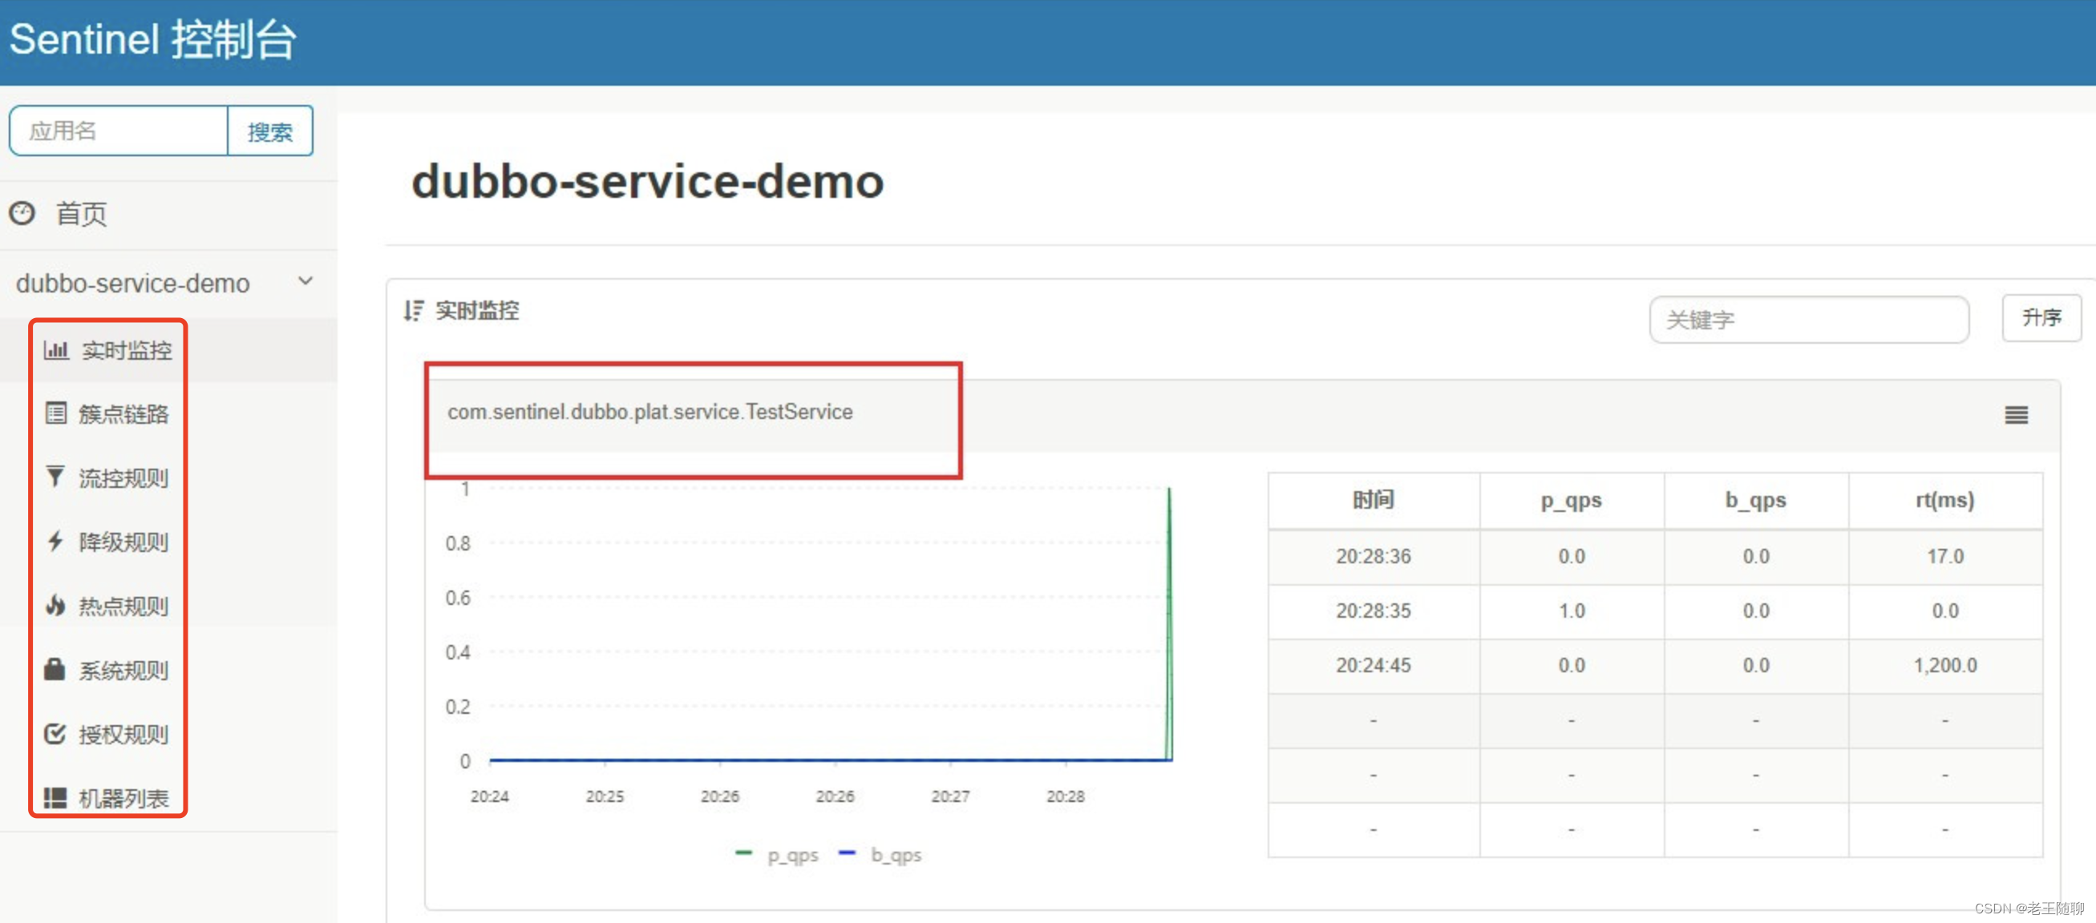
Task: Open the TestService chart hamburger menu
Action: (2016, 415)
